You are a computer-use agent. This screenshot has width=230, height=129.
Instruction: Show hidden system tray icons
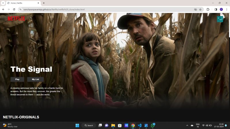pyautogui.click(x=187, y=126)
